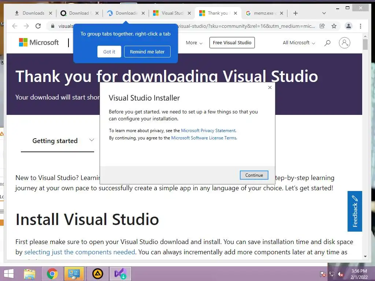Viewport: 375px width, 281px height.
Task: Click the Microsoft logo
Action: click(39, 42)
